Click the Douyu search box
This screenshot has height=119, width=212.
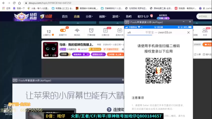[204, 16]
